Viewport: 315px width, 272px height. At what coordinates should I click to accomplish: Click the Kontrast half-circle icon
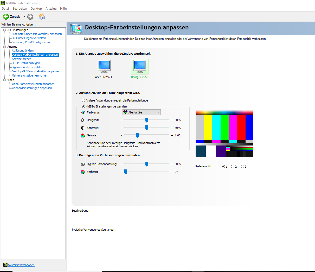[83, 128]
